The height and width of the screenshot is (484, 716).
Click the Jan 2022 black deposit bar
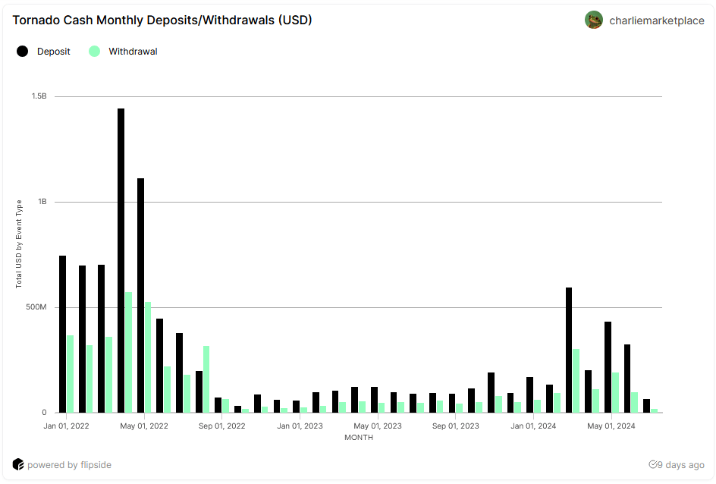[x=62, y=335]
